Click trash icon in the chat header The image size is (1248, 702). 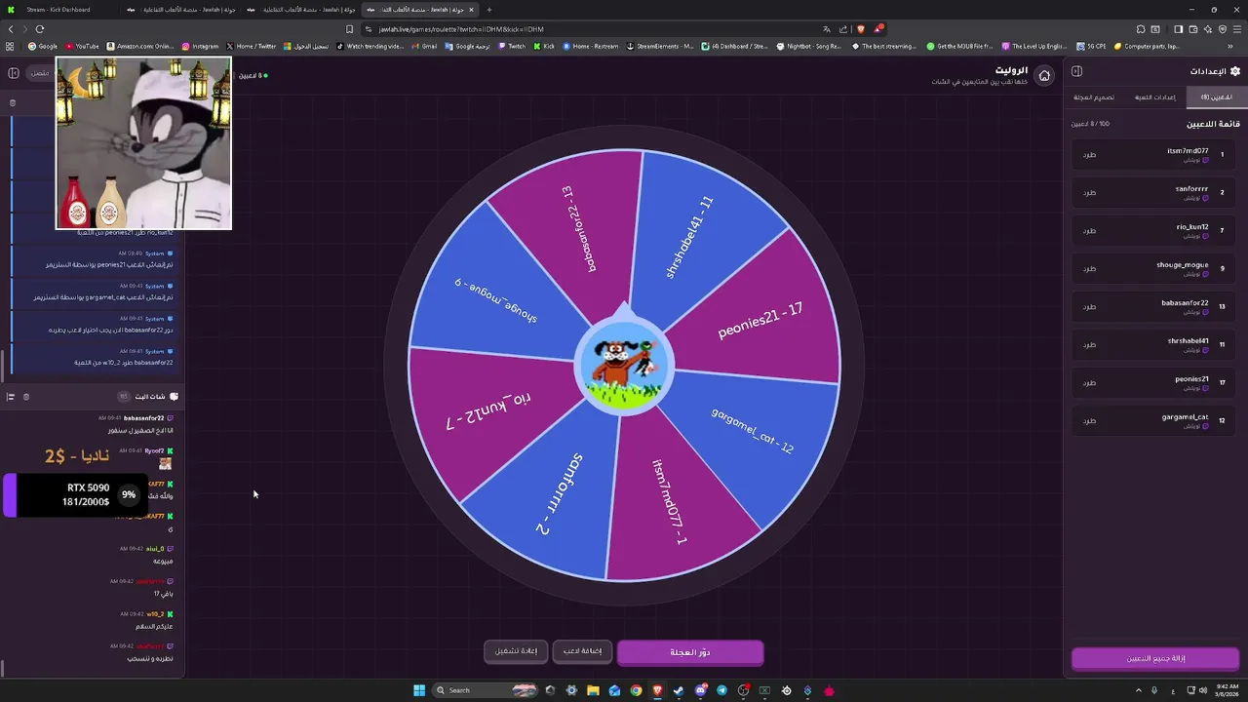tap(26, 397)
